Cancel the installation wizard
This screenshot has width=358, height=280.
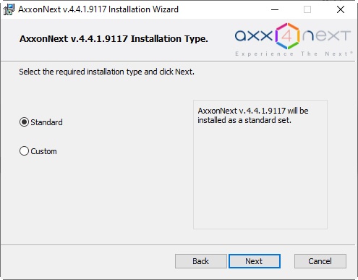tap(320, 261)
